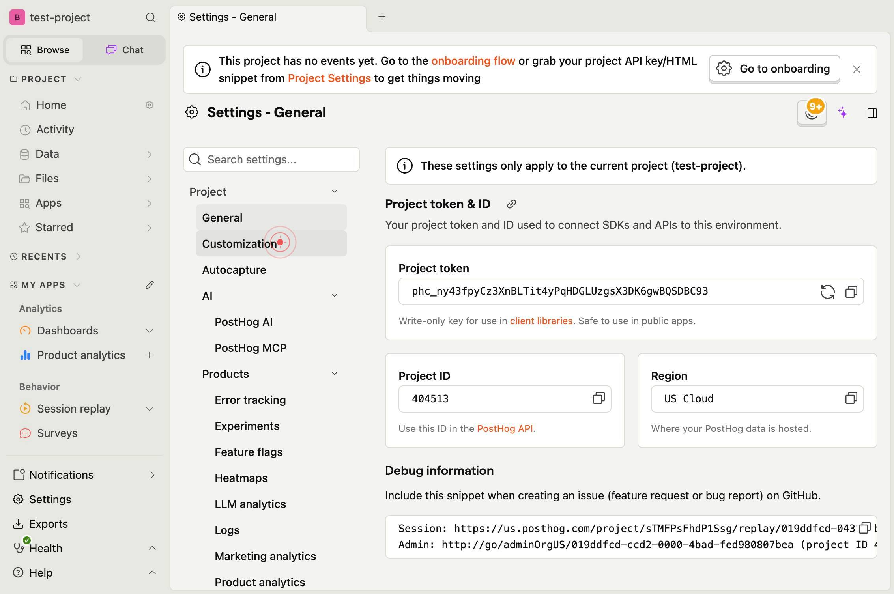Open Settings in the bottom sidebar

pyautogui.click(x=50, y=499)
